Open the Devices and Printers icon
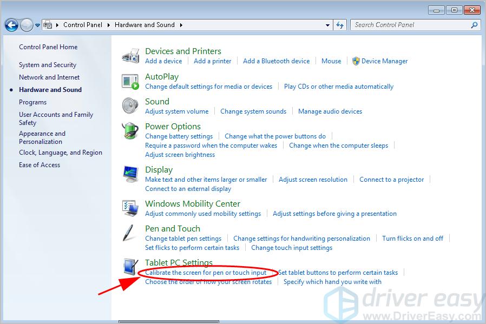Viewport: 486px width, 324px height. (x=130, y=56)
